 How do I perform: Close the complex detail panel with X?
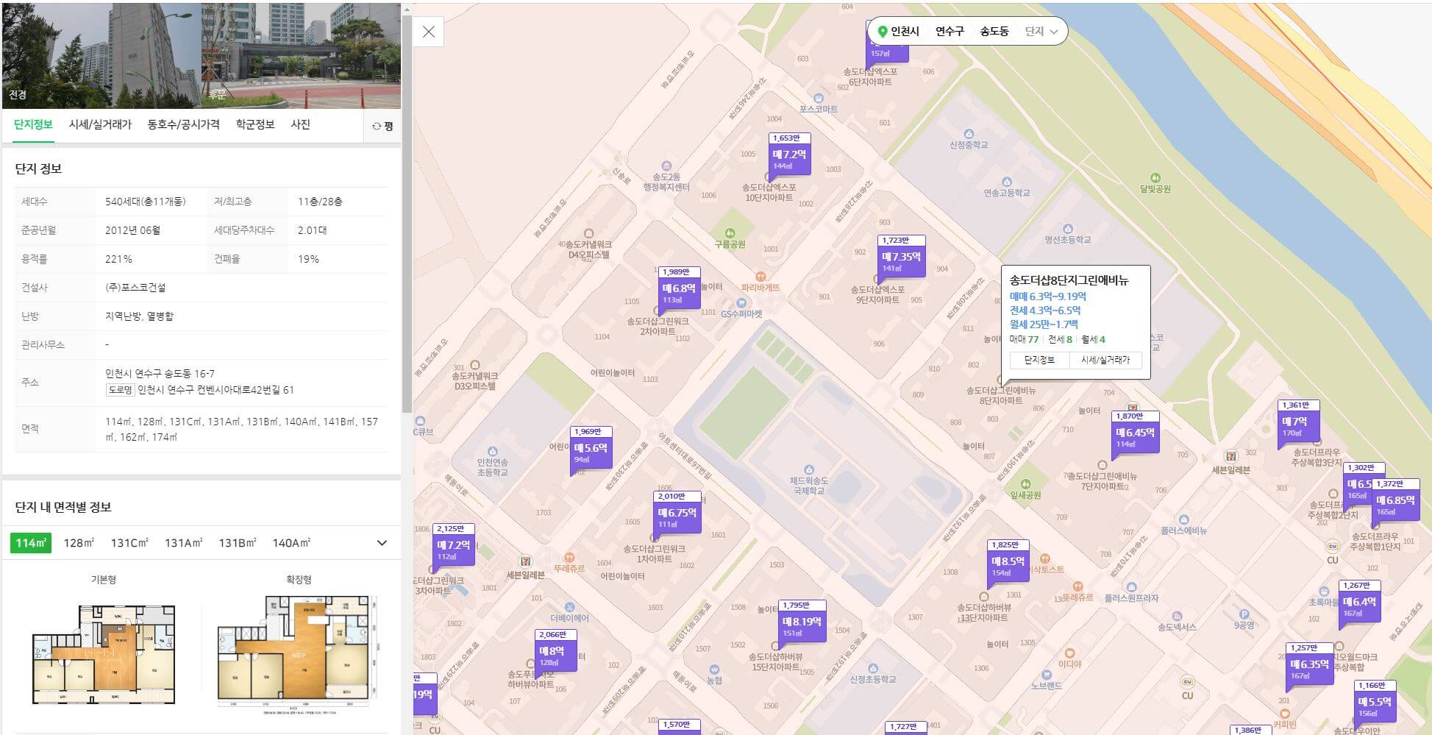429,32
